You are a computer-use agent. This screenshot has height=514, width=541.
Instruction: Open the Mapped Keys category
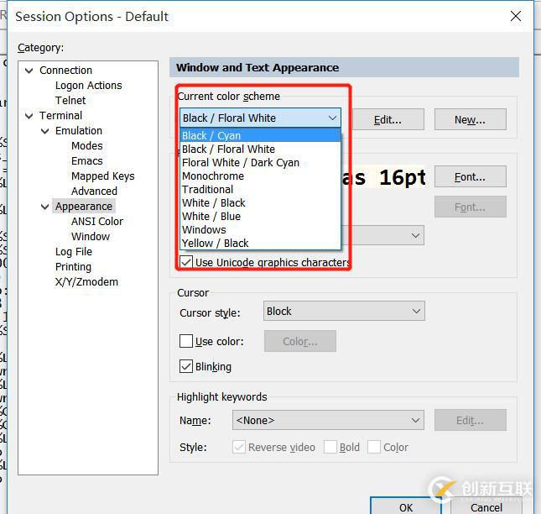(x=103, y=176)
